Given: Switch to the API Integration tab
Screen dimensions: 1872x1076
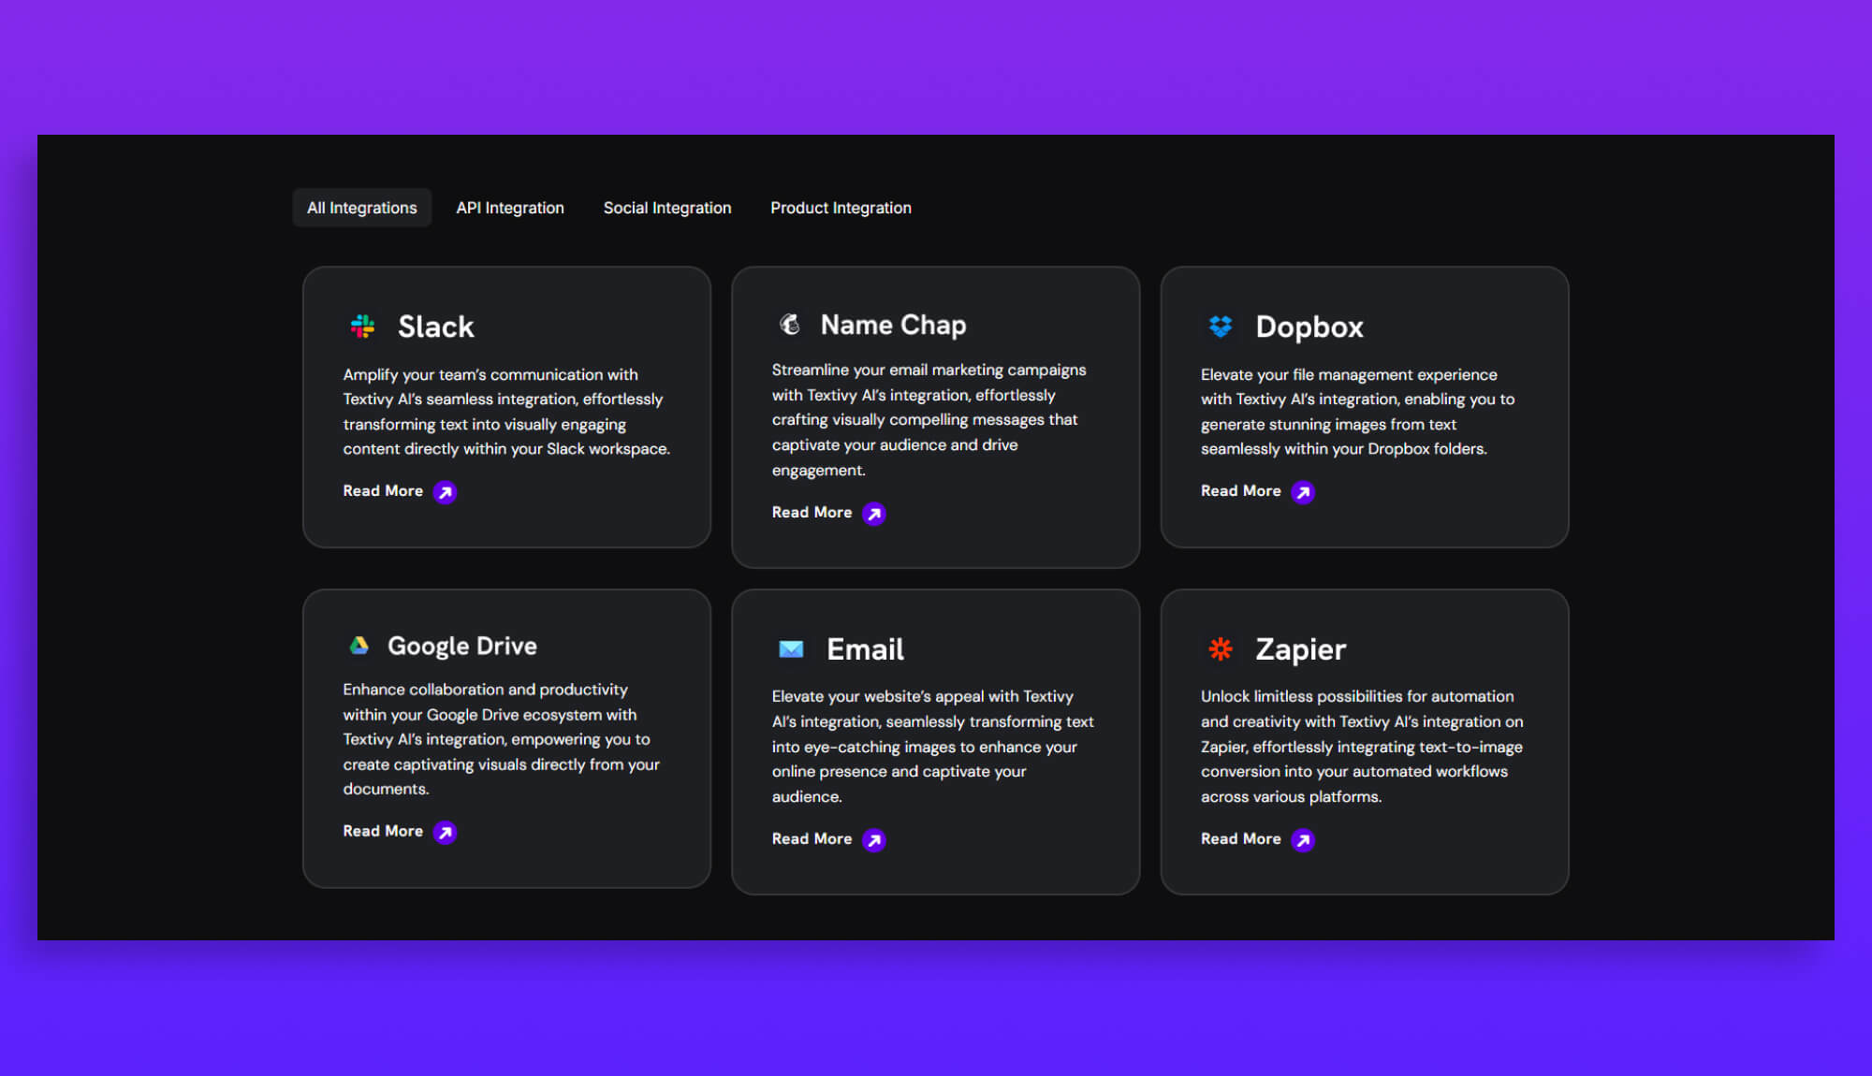Looking at the screenshot, I should point(510,208).
